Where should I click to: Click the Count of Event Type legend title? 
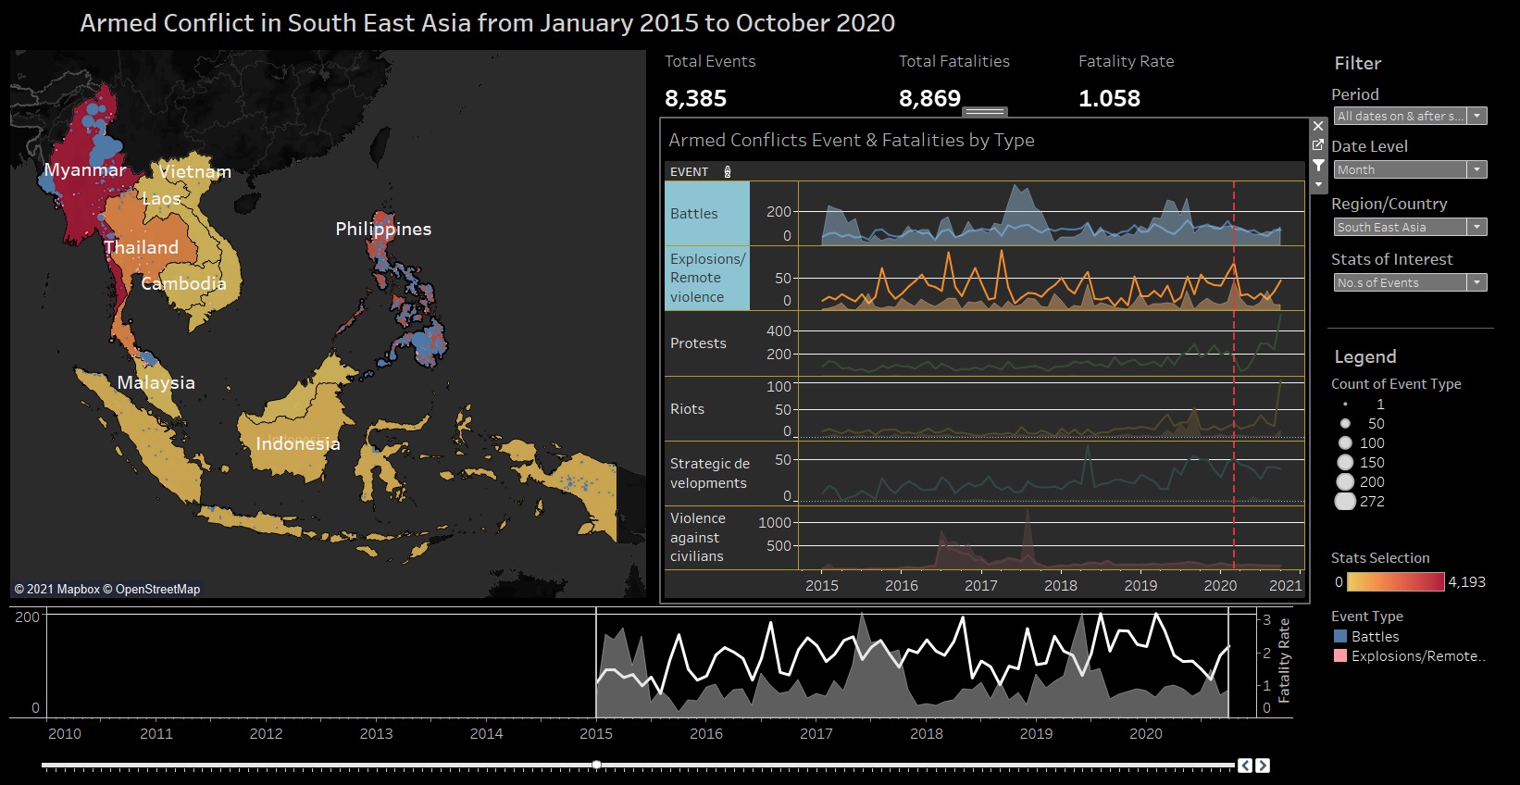tap(1396, 384)
